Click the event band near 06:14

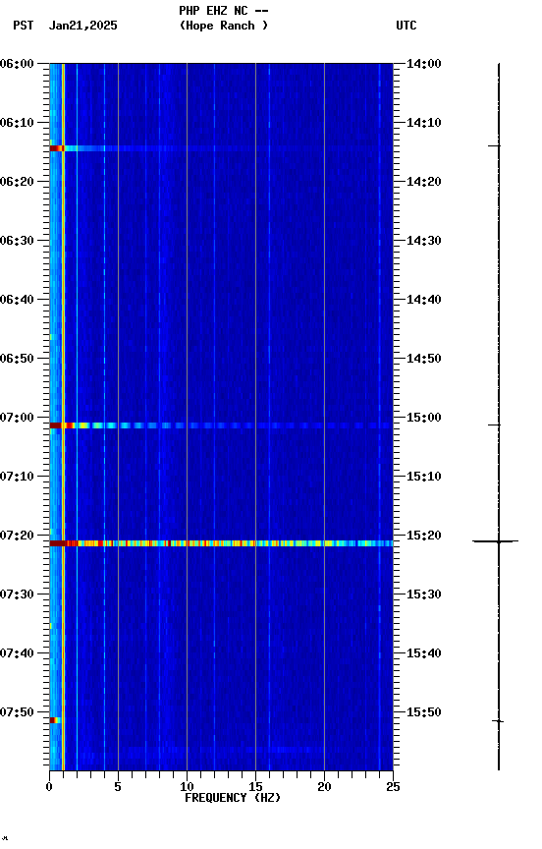pyautogui.click(x=221, y=148)
